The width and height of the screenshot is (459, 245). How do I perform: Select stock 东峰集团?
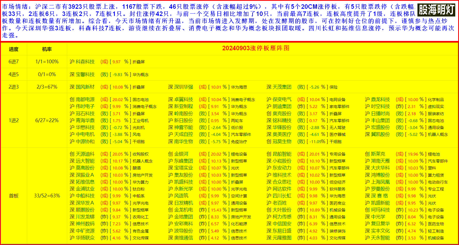[x=184, y=161]
